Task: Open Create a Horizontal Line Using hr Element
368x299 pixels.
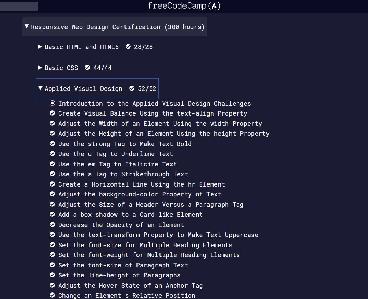Action: (x=142, y=184)
